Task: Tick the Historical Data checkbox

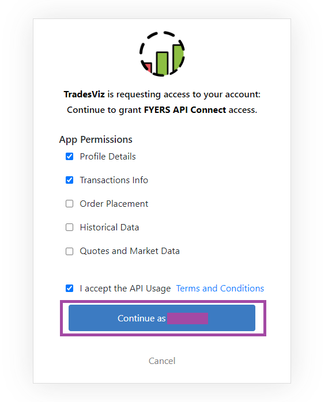Action: pyautogui.click(x=69, y=227)
